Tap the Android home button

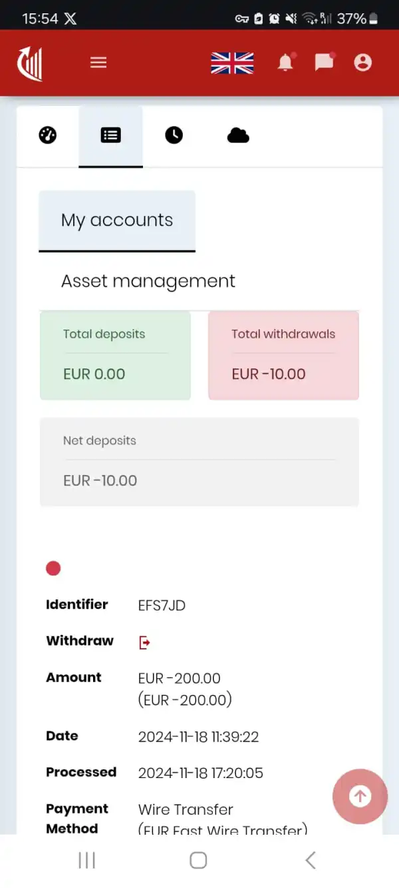(198, 860)
